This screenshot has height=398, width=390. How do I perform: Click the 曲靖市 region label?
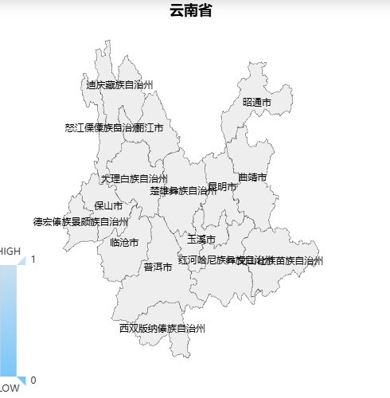pyautogui.click(x=252, y=178)
